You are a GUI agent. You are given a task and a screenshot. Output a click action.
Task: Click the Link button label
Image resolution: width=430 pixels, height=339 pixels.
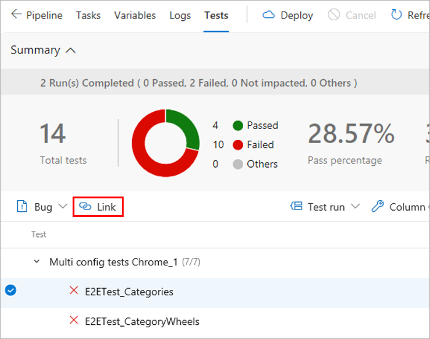pyautogui.click(x=106, y=207)
